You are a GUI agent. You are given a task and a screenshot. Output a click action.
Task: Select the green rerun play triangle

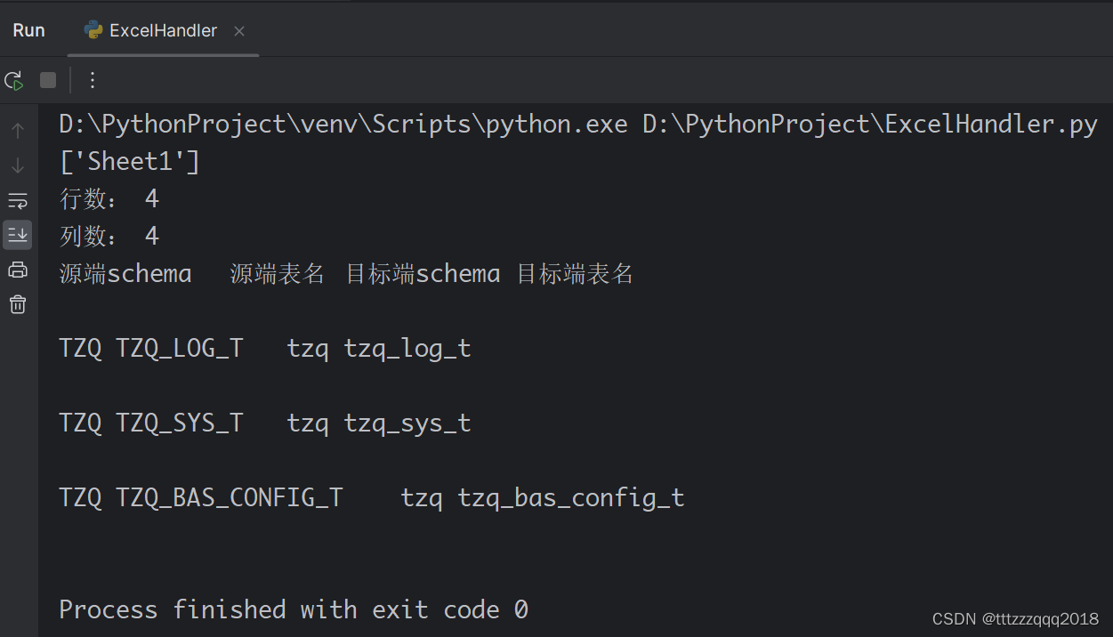pos(14,80)
